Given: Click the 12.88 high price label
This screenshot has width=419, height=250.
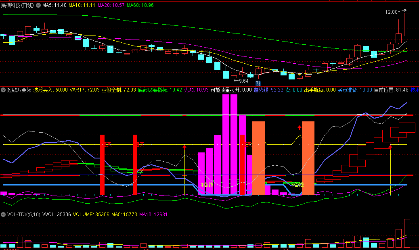Looking at the screenshot, I should point(391,12).
